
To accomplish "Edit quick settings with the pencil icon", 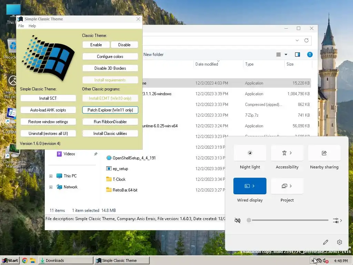I will (325, 242).
